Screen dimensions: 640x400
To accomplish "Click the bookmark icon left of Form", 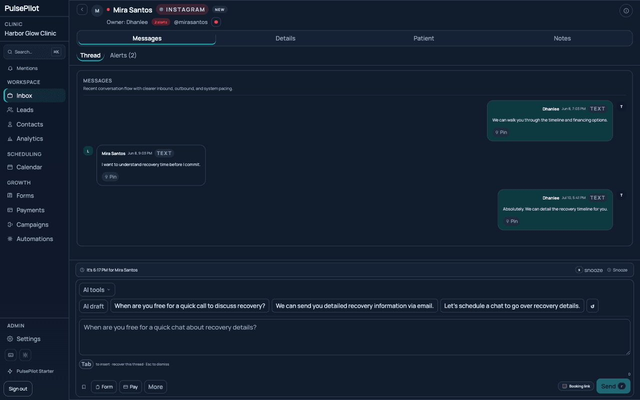I will click(x=84, y=387).
